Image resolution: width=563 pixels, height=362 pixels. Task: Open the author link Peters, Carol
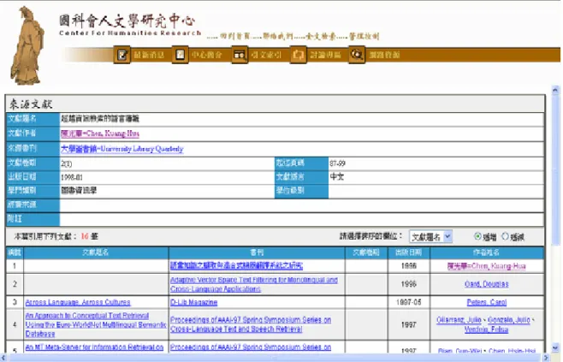487,302
